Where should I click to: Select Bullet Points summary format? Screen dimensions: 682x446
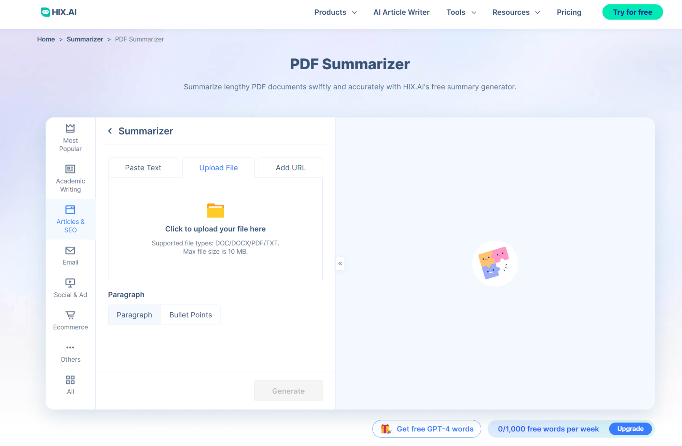pos(190,315)
